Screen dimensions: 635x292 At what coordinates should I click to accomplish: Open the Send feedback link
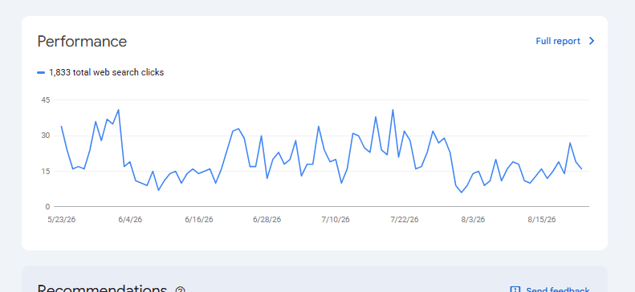tap(558, 290)
